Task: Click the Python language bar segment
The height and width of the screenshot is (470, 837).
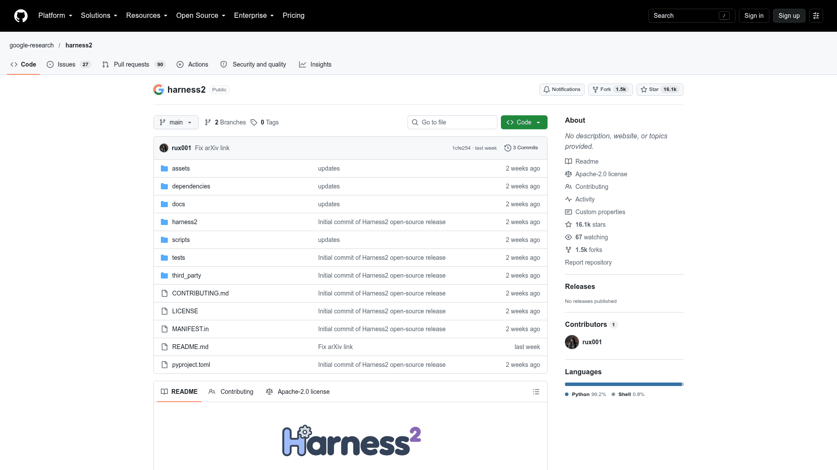Action: point(623,384)
